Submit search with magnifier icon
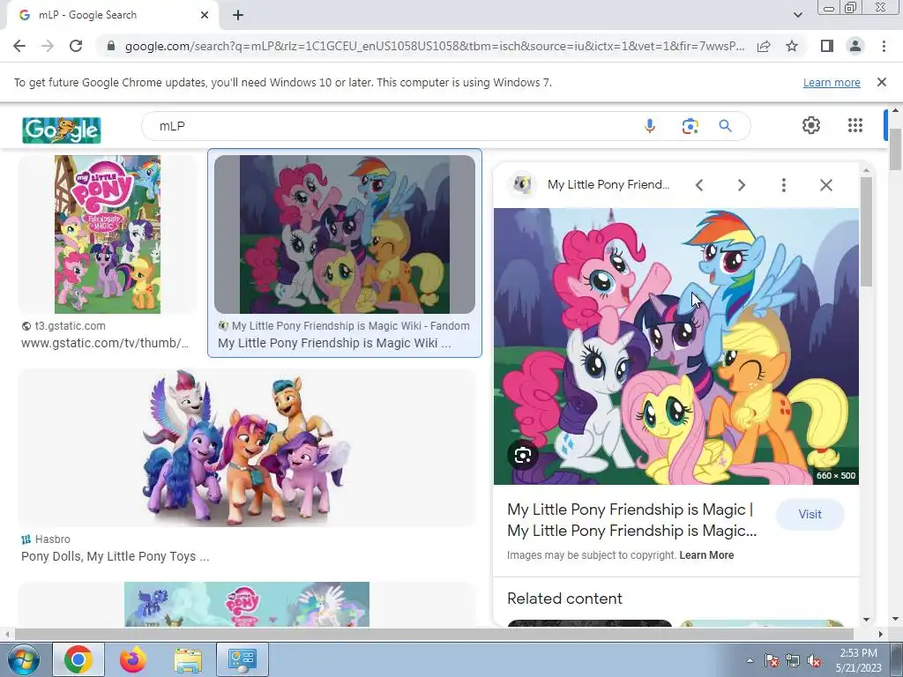 [725, 125]
